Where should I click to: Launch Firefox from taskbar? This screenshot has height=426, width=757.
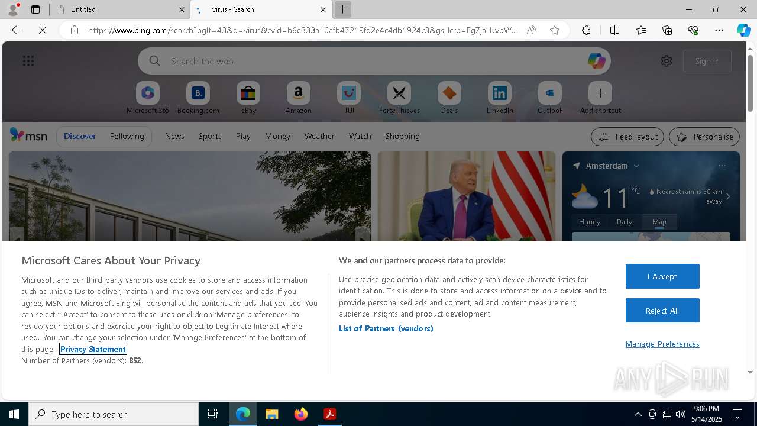300,414
